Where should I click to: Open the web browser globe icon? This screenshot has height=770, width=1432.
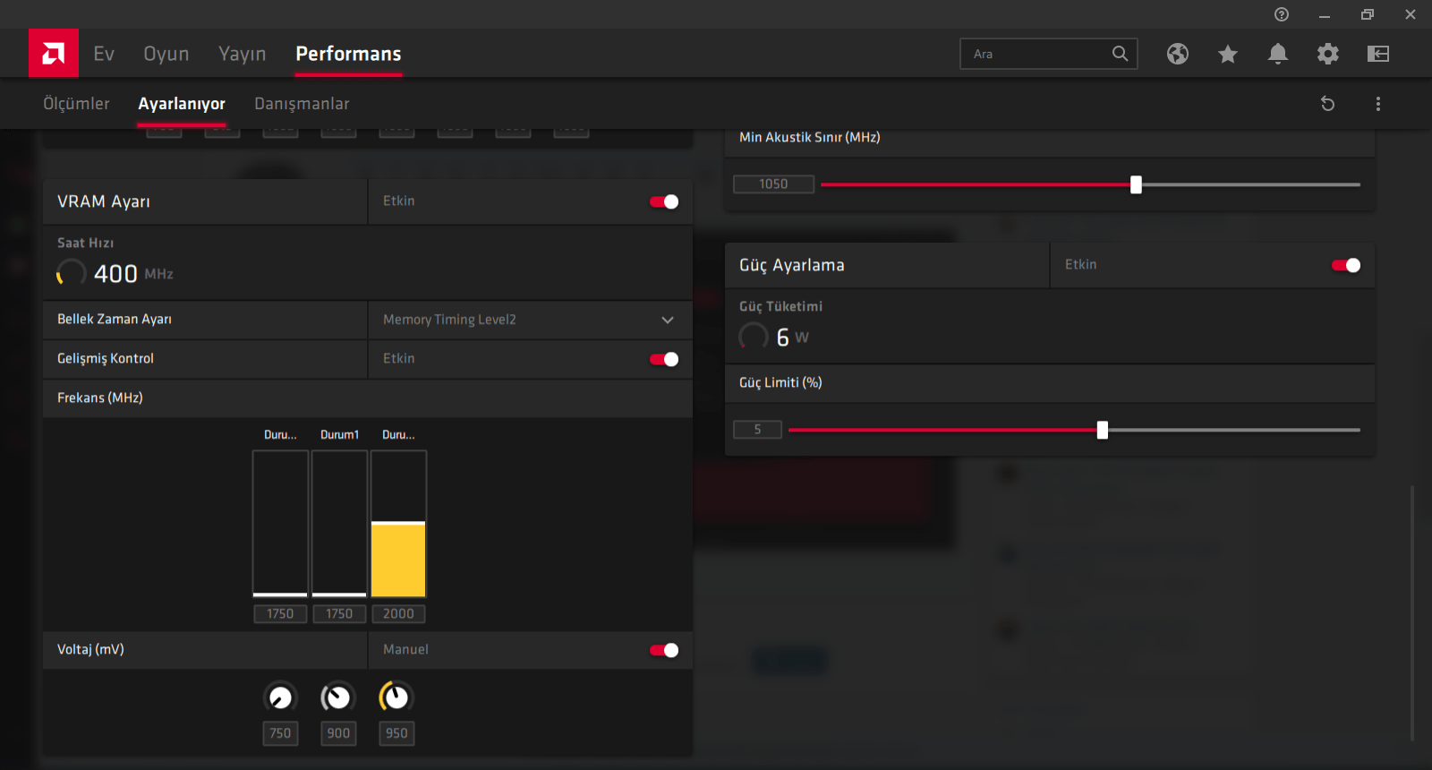click(x=1178, y=54)
